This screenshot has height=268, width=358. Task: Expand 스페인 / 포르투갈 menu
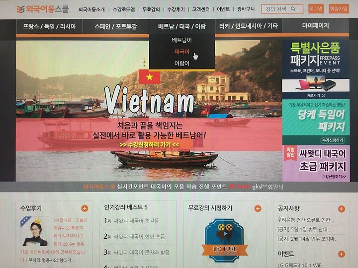pyautogui.click(x=116, y=26)
